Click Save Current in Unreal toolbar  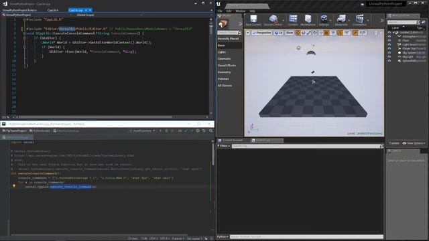[x=253, y=20]
